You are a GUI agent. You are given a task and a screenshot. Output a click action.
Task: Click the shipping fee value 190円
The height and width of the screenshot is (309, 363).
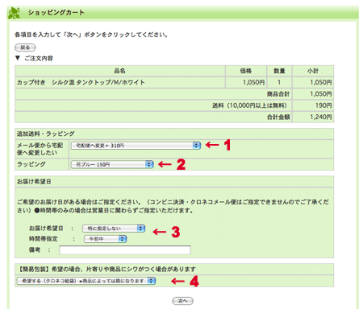pos(323,105)
